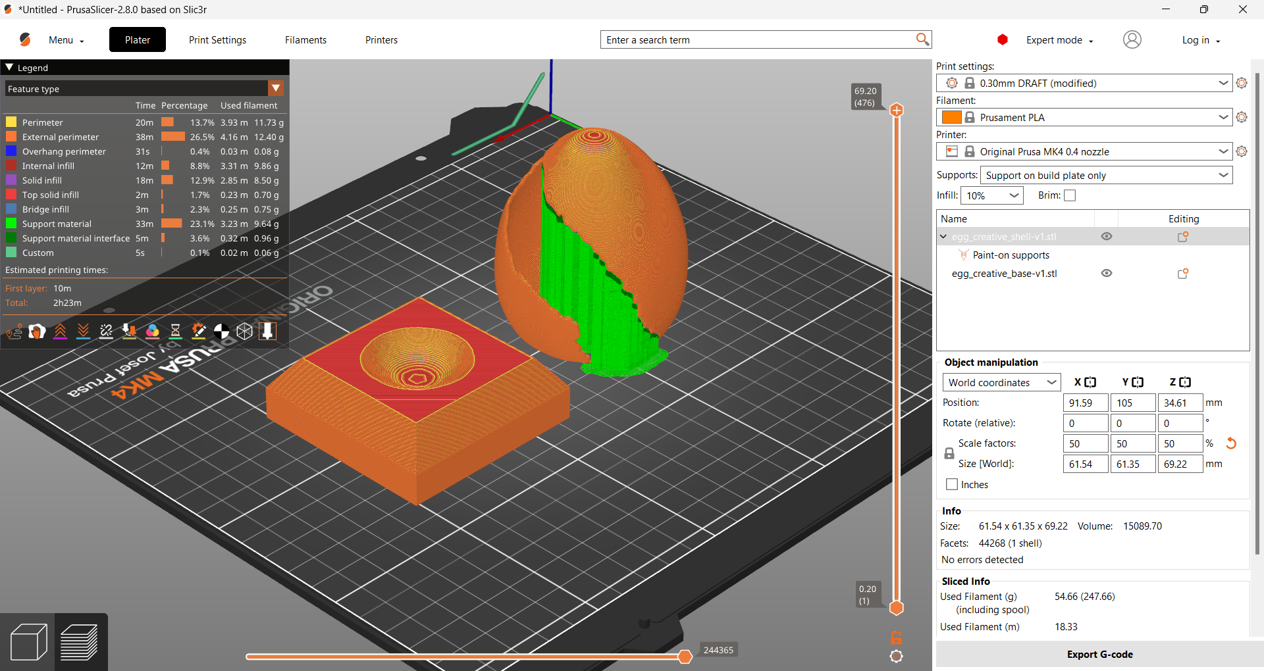Open filament settings gear next to Prusament PLA
Image resolution: width=1264 pixels, height=671 pixels.
(x=1242, y=117)
